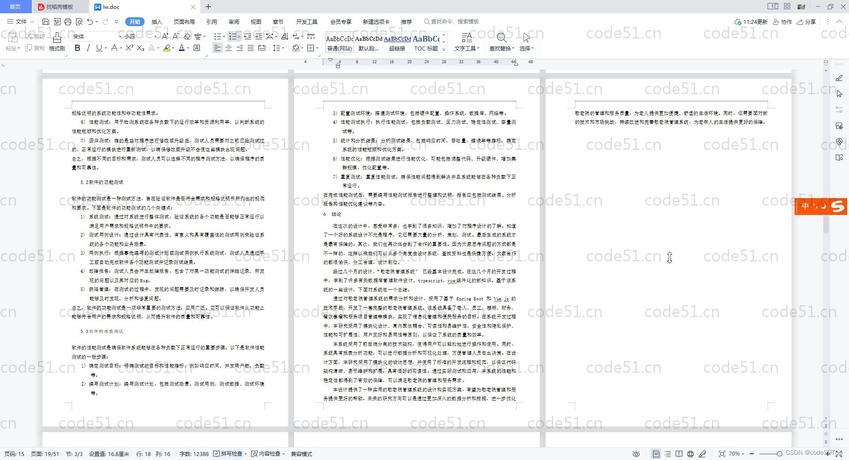Open the font size 小四 dropdown
The width and height of the screenshot is (849, 460).
click(x=155, y=36)
